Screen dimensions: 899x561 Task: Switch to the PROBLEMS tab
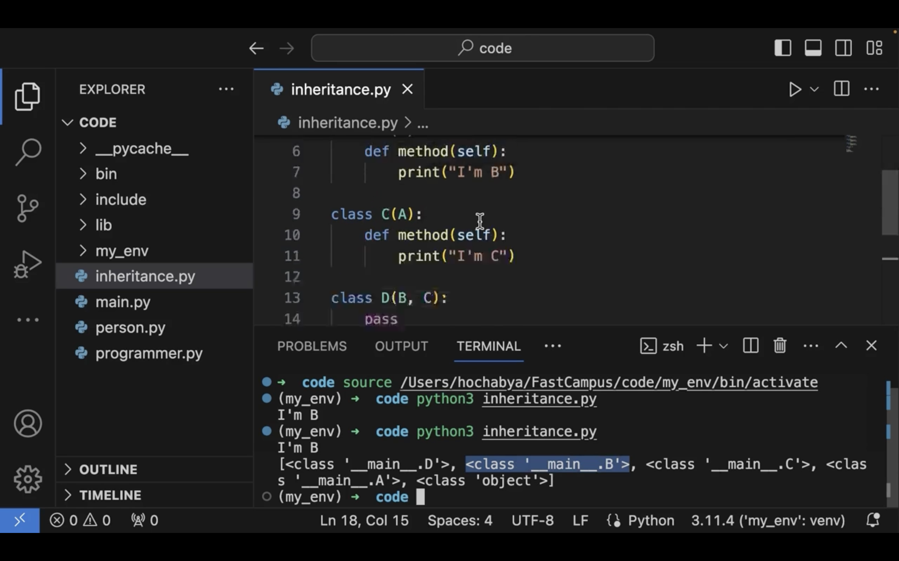pos(312,346)
